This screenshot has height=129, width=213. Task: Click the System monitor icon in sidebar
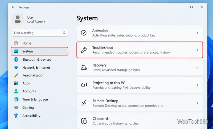[16, 51]
